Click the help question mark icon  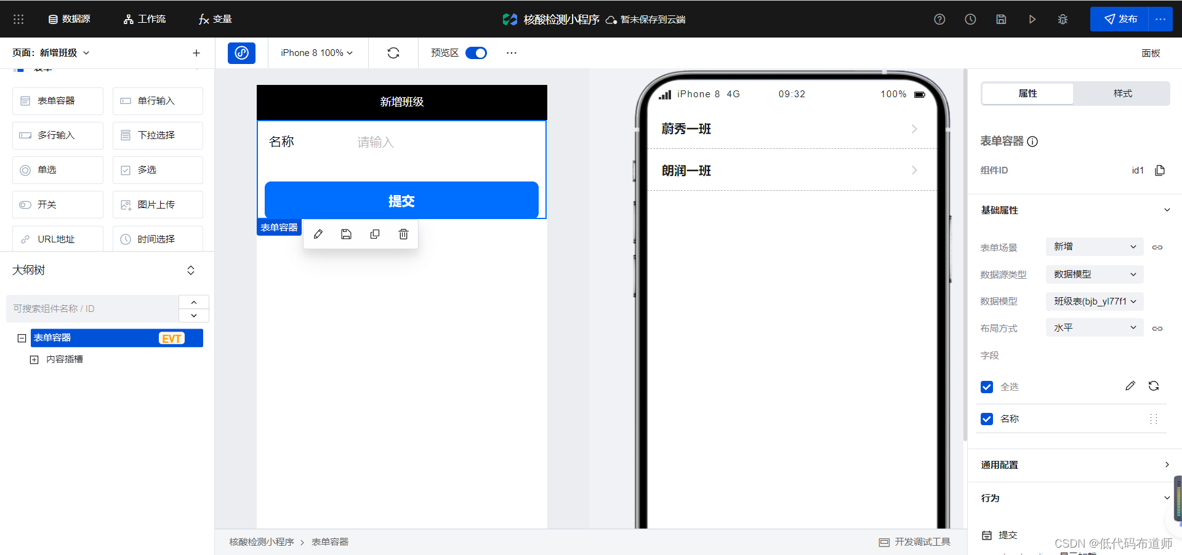(x=939, y=19)
